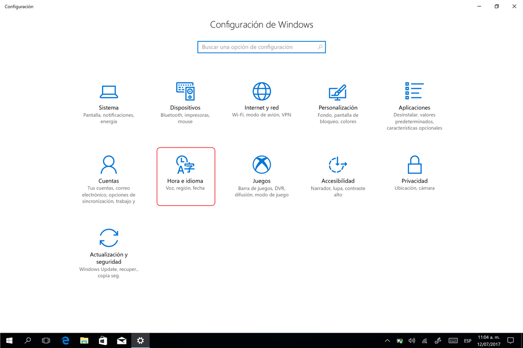Launch Microsoft Edge from the taskbar
This screenshot has height=348, width=523.
(65, 340)
